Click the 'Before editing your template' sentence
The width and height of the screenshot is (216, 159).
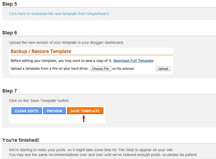point(61,61)
